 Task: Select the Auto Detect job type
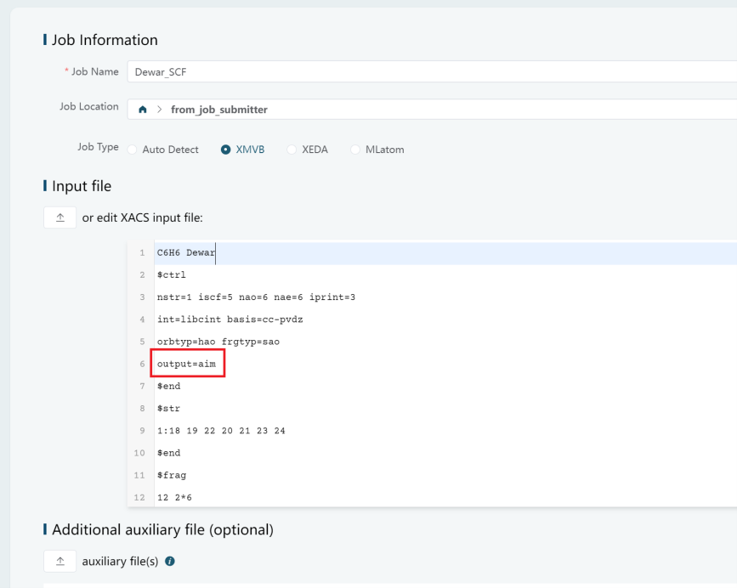tap(132, 150)
